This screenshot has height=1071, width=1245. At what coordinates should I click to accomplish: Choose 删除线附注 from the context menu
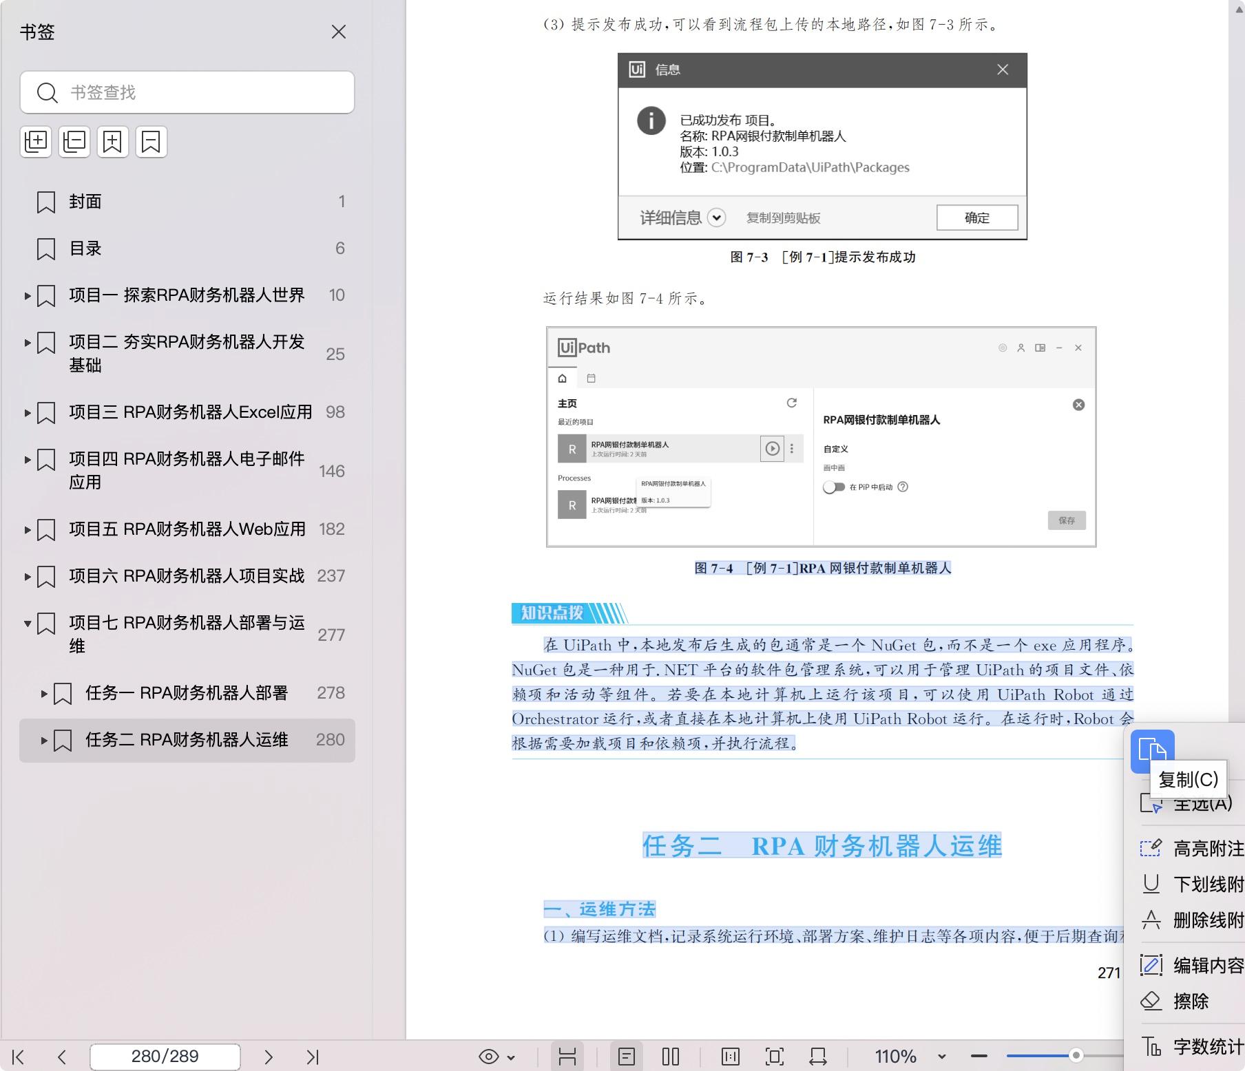1192,920
